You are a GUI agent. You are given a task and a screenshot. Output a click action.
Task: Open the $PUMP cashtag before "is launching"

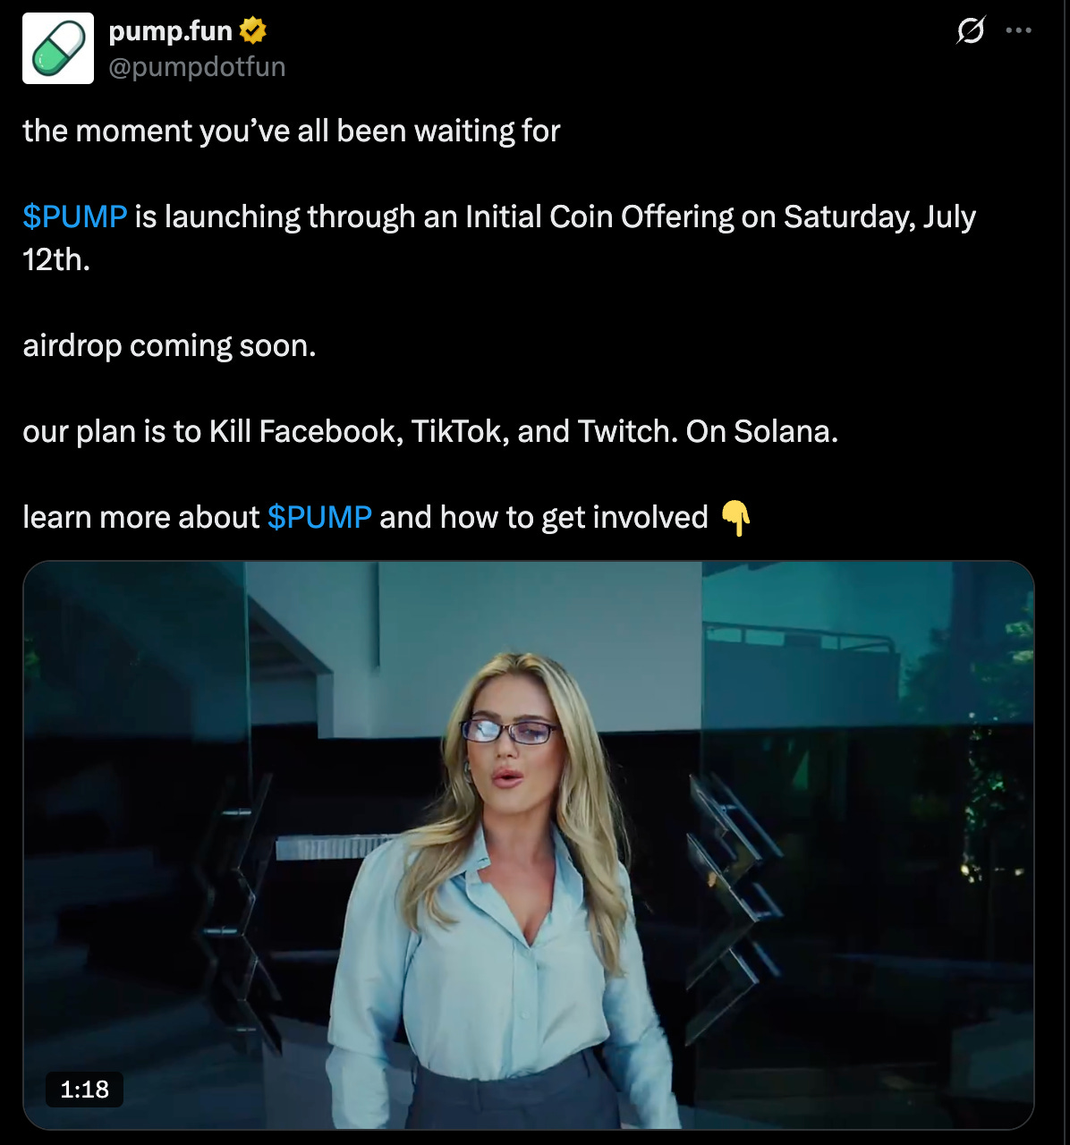tap(75, 216)
